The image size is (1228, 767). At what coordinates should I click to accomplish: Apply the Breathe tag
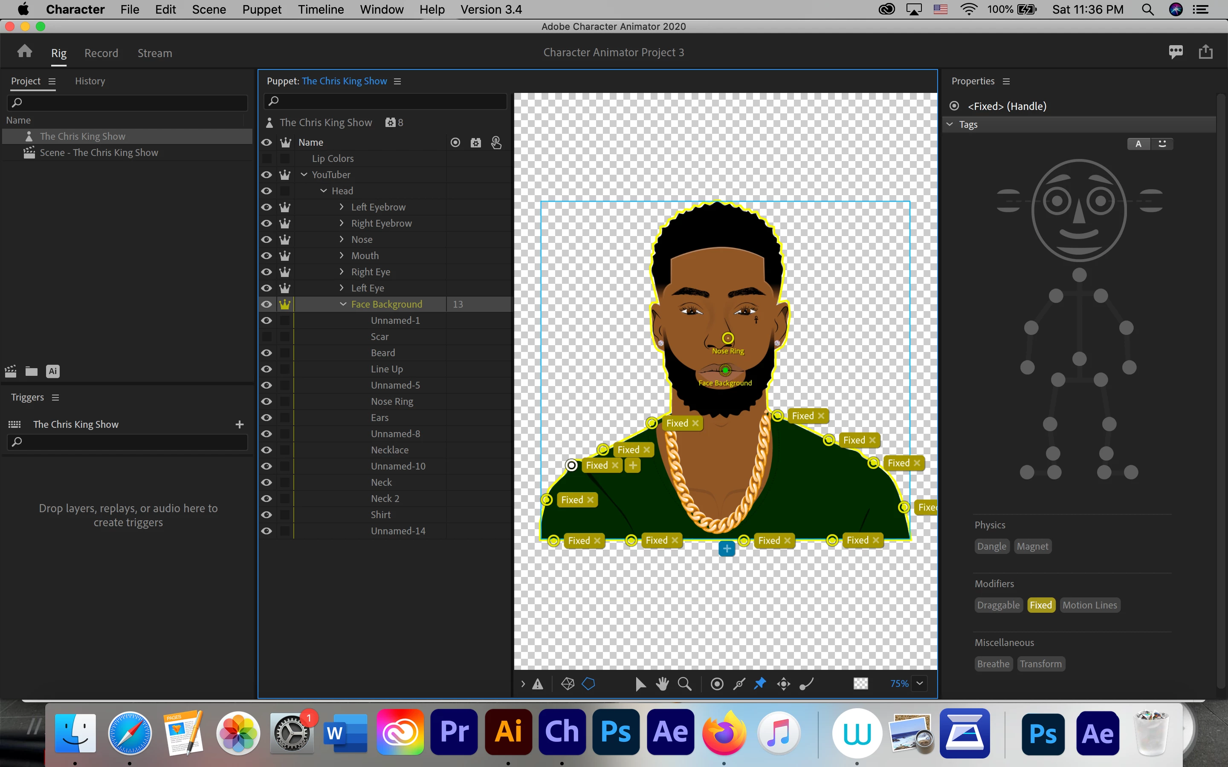pyautogui.click(x=993, y=664)
